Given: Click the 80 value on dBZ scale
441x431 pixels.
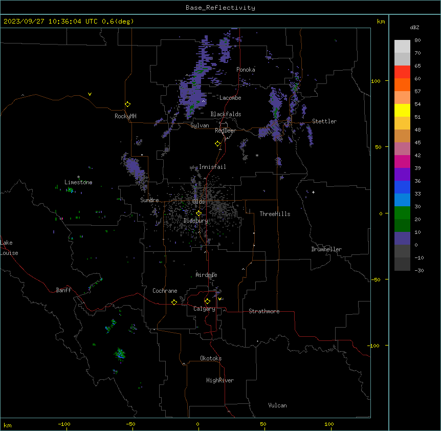Looking at the screenshot, I should pos(417,40).
